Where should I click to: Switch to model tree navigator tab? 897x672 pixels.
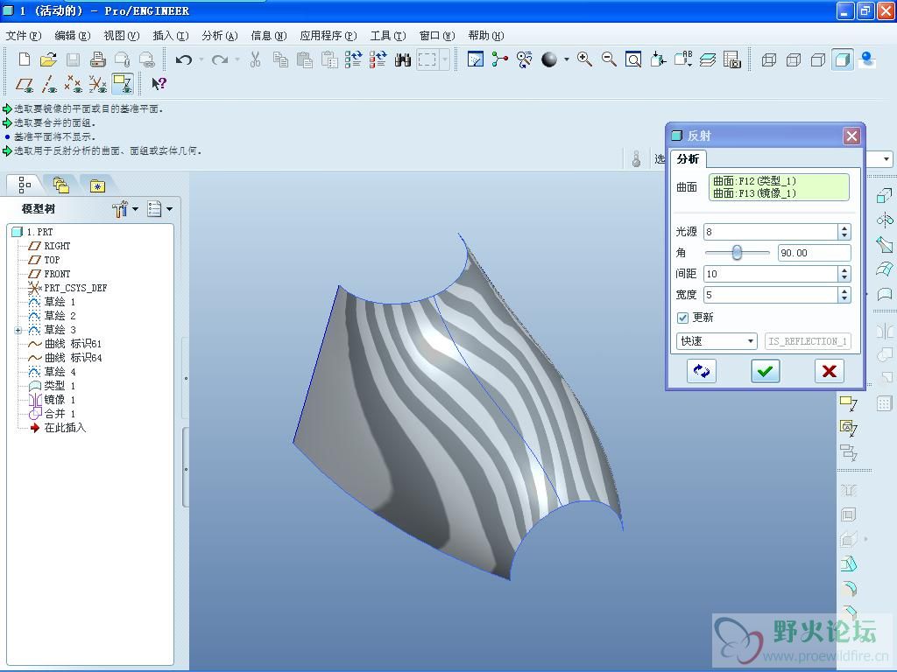point(25,185)
